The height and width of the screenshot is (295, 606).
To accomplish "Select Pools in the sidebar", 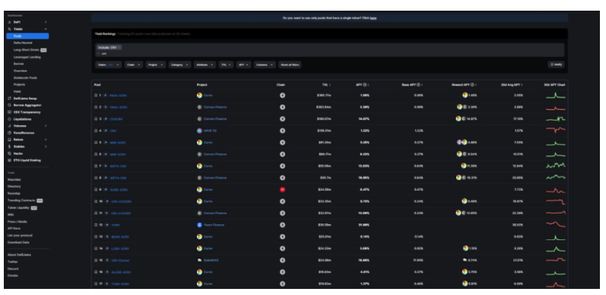I will click(x=27, y=36).
